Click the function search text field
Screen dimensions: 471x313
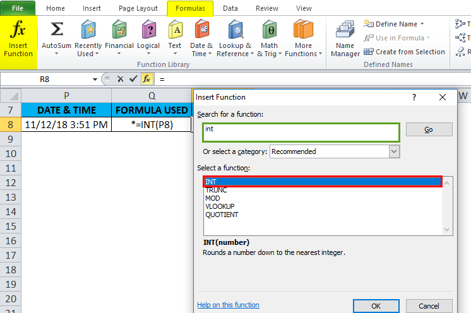pyautogui.click(x=301, y=133)
